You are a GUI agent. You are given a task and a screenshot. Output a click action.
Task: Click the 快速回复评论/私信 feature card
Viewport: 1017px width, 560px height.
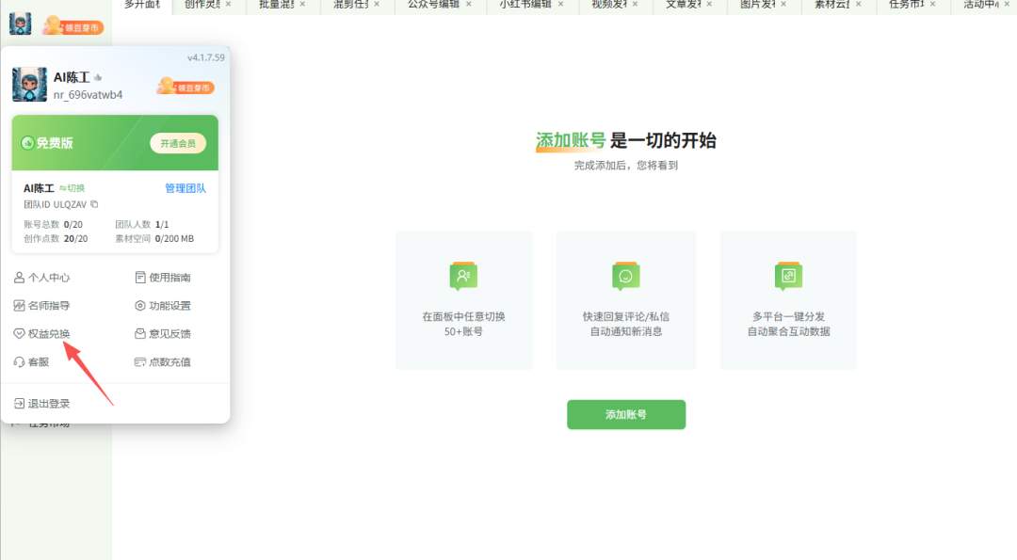pos(626,300)
